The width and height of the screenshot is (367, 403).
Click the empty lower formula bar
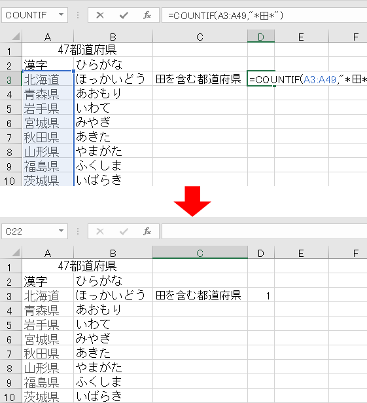264,231
